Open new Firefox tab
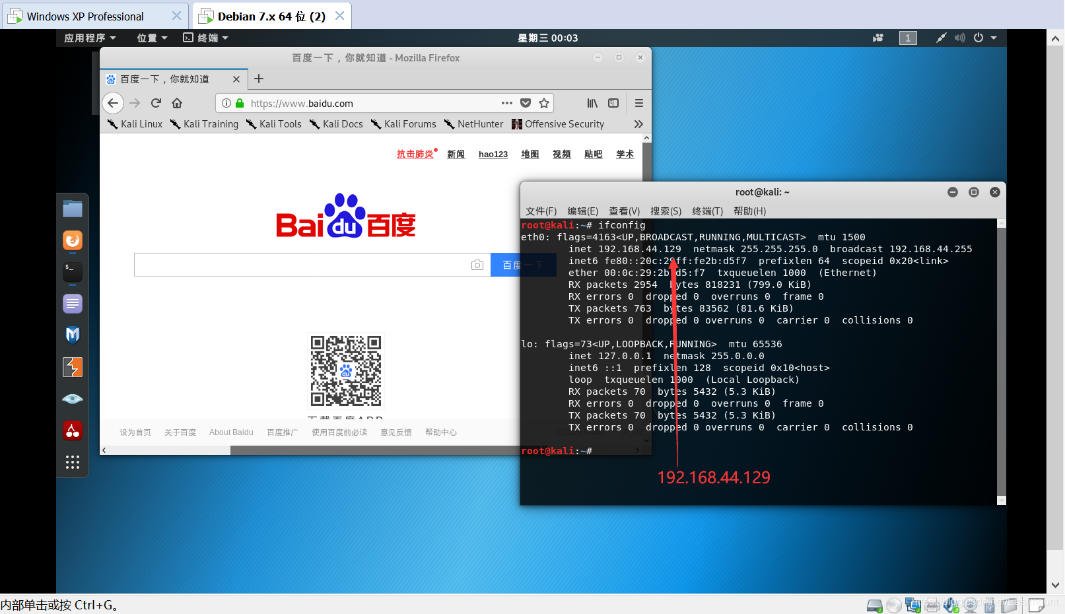This screenshot has width=1065, height=614. click(259, 79)
